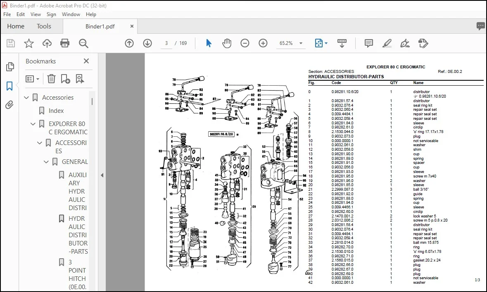The height and width of the screenshot is (292, 487).
Task: Click the part code 0.9032.076.4 in row 2
Action: point(342,105)
